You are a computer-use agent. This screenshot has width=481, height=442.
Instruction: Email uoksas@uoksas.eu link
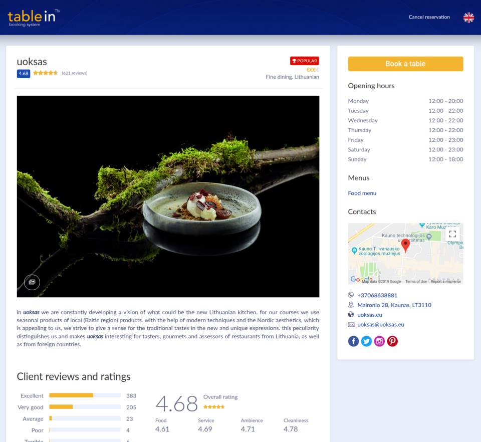381,325
